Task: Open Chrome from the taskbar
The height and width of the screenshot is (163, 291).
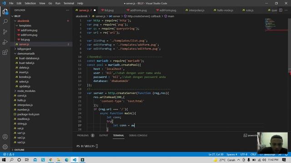Action: point(50,160)
